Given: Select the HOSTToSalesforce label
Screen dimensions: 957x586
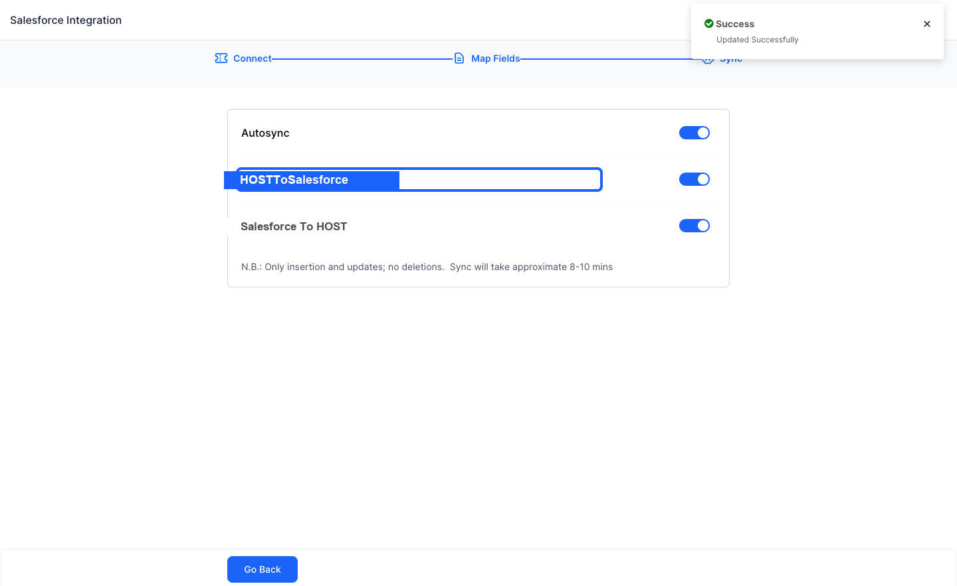Looking at the screenshot, I should pos(294,180).
